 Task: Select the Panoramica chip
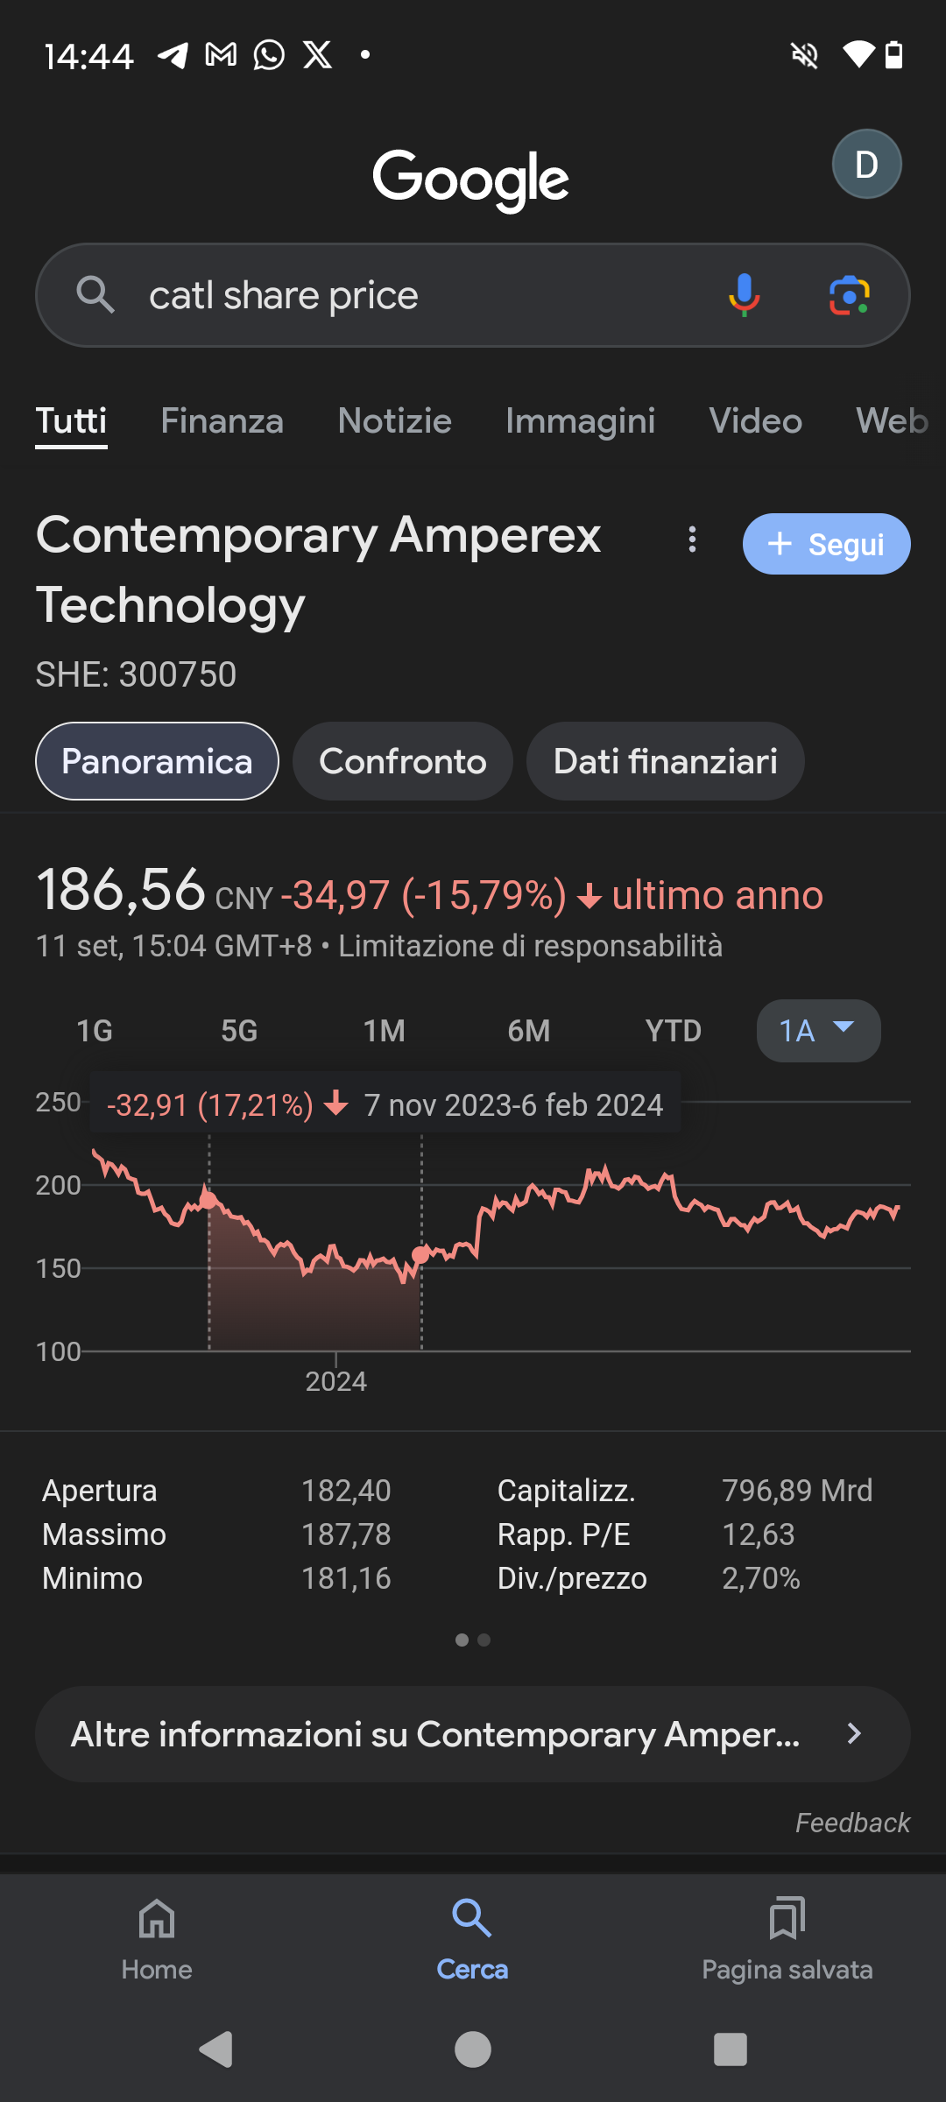[x=157, y=761]
